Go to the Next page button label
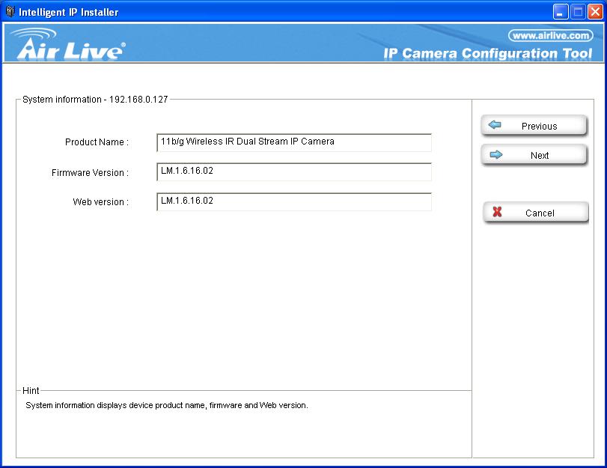607x468 pixels. point(540,156)
